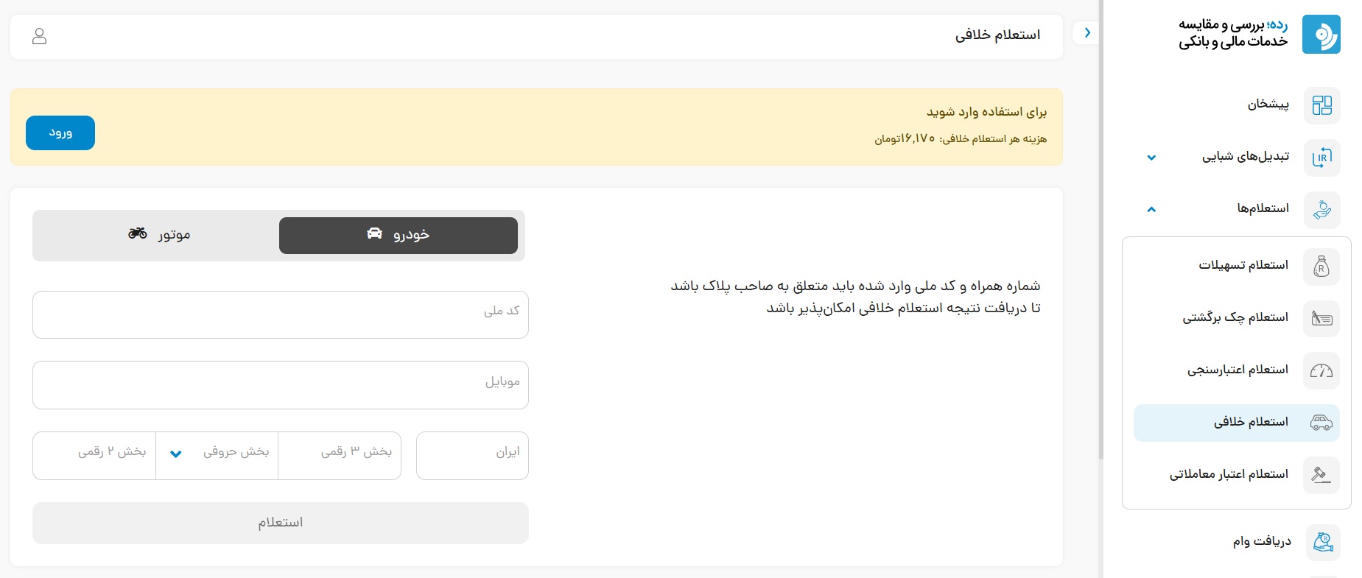Click the استعلام تسهیلات money bag icon
Screen dimensions: 1362x578
pos(1321,267)
